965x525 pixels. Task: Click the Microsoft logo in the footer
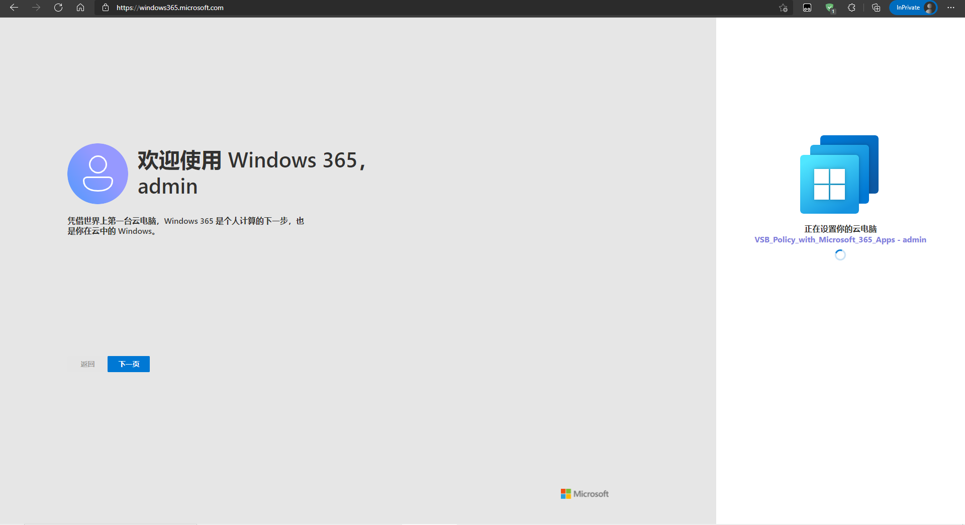(x=585, y=494)
